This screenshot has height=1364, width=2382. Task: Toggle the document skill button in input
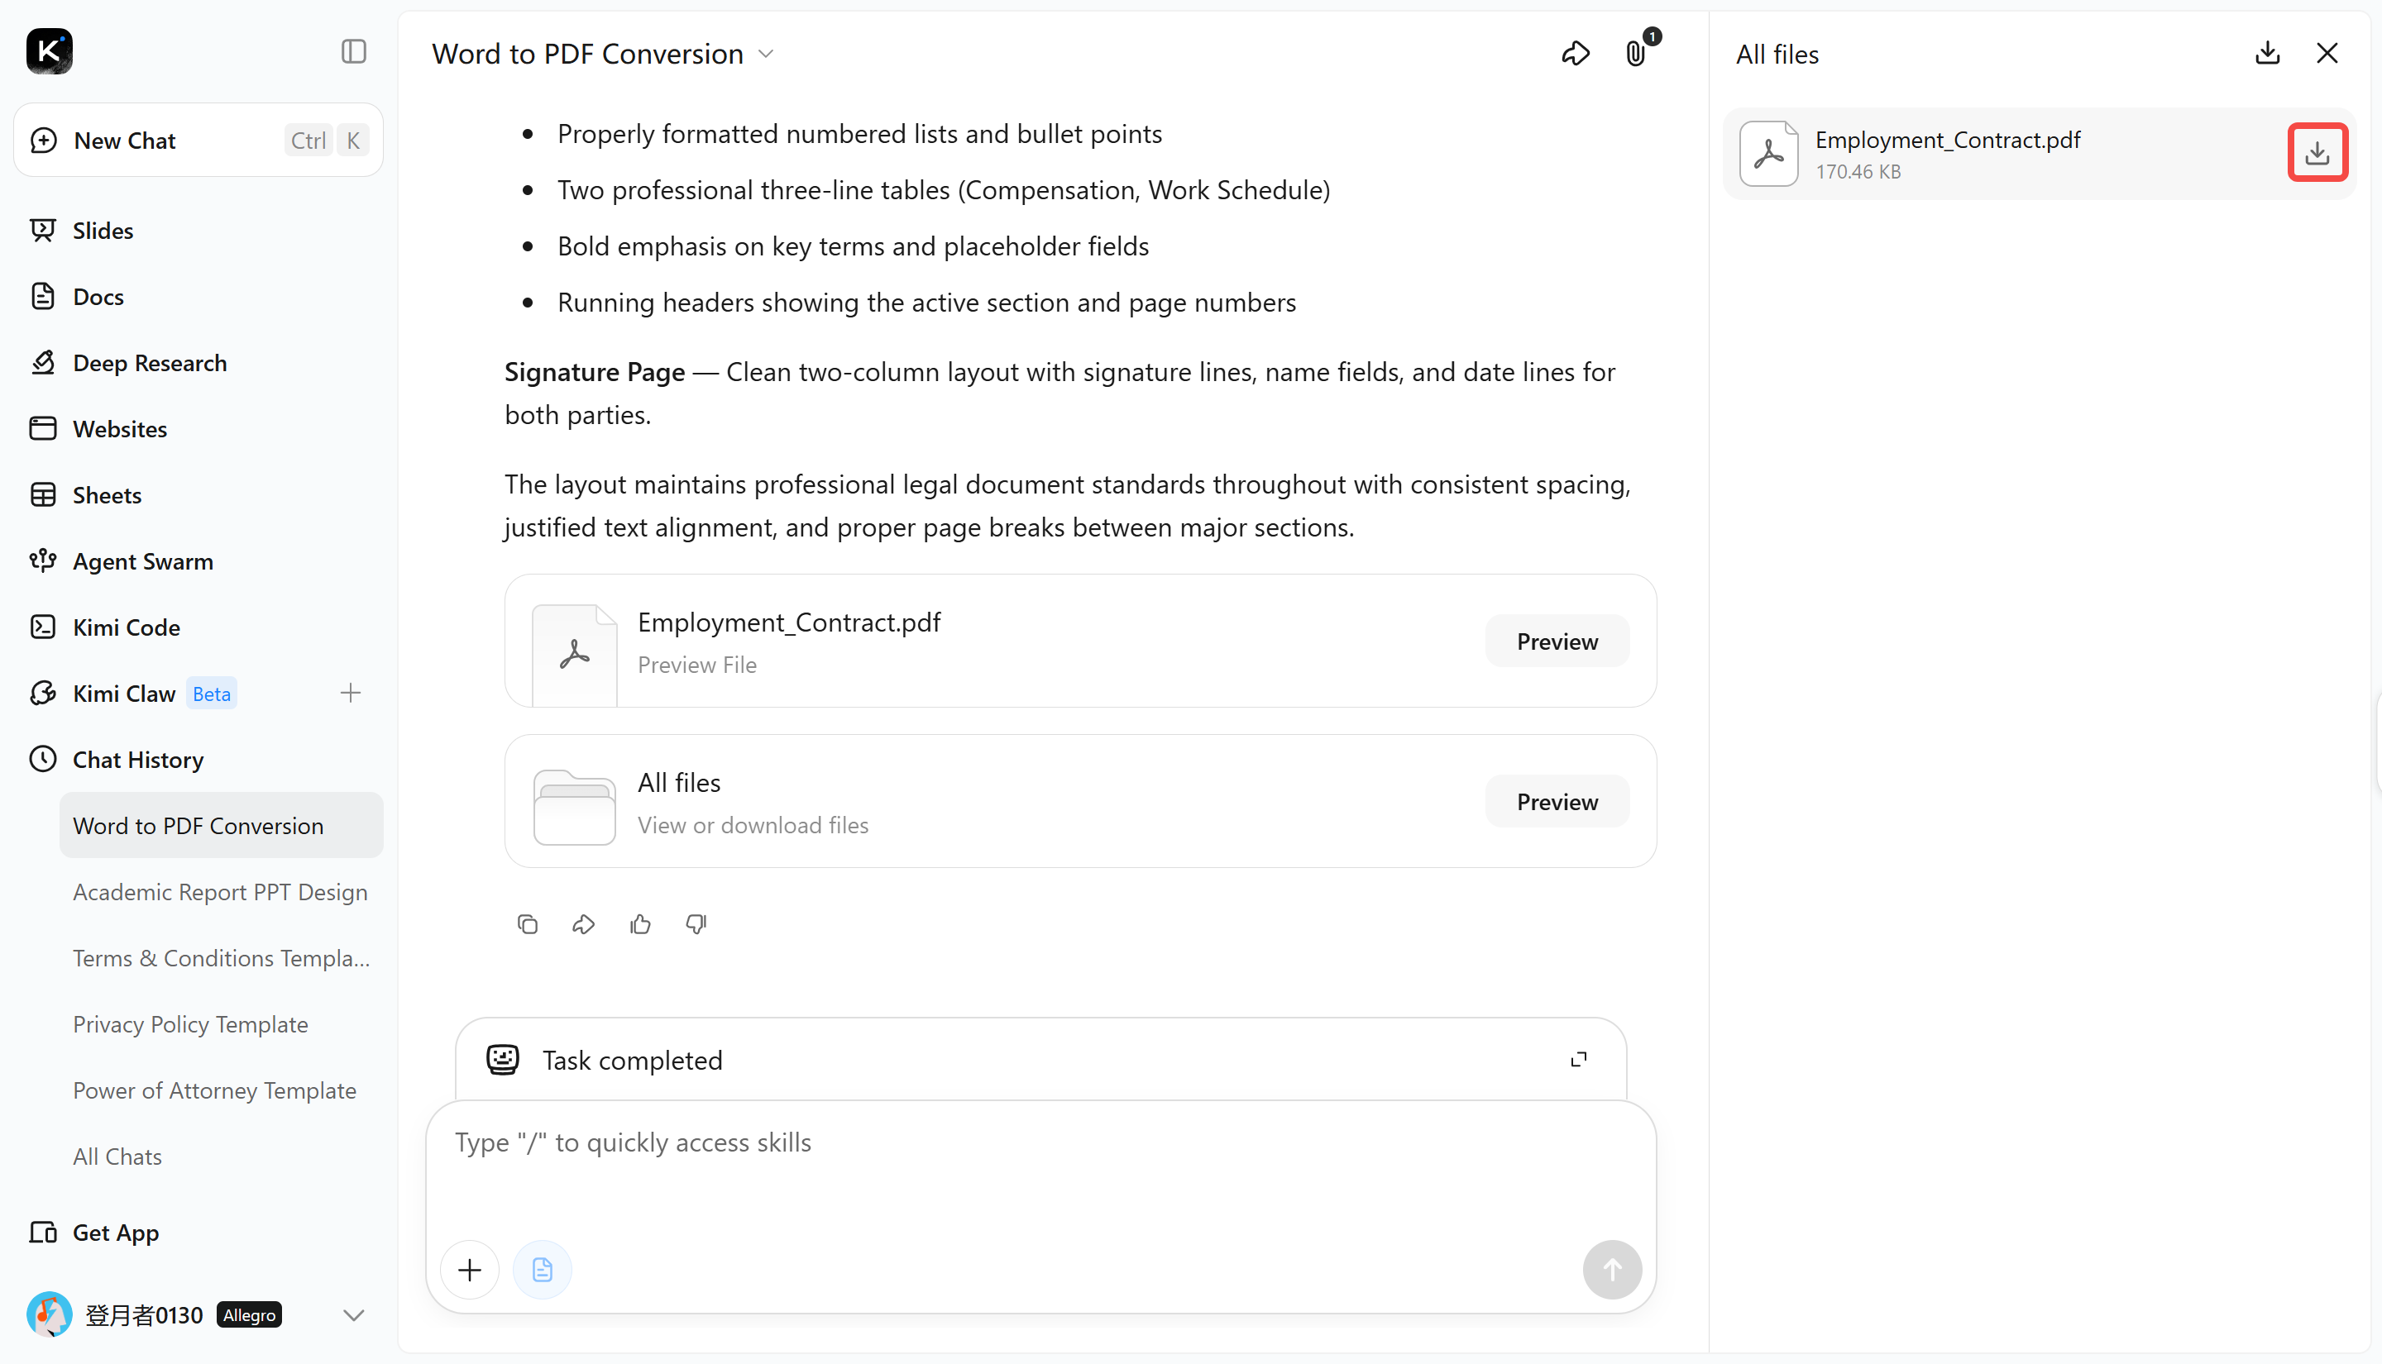[x=542, y=1270]
